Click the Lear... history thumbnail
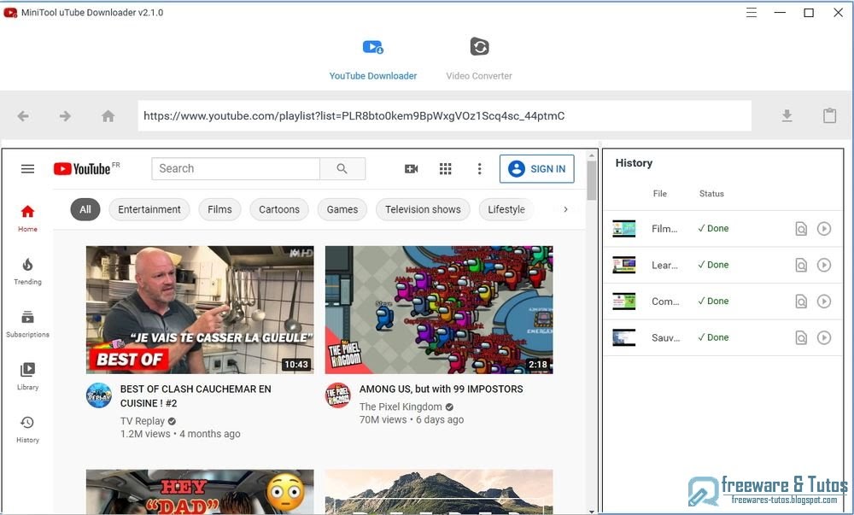The height and width of the screenshot is (515, 854). 624,265
